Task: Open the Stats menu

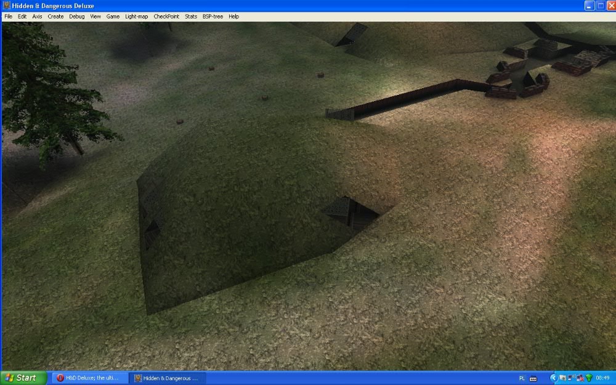Action: tap(191, 17)
